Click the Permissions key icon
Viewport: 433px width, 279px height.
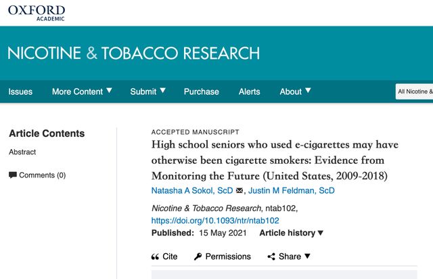[198, 257]
